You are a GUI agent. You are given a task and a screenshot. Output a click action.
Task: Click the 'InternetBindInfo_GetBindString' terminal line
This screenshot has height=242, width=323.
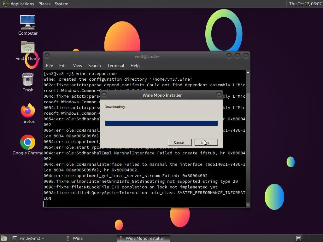coord(140,181)
